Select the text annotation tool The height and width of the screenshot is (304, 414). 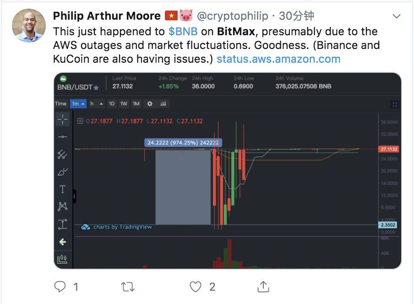click(63, 189)
